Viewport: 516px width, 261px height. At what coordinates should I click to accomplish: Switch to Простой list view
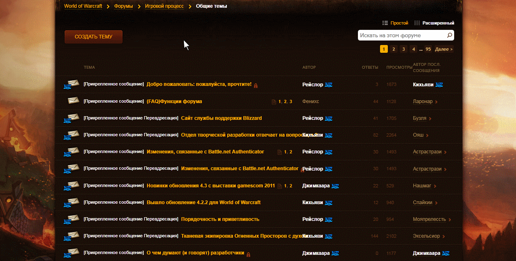tap(395, 23)
